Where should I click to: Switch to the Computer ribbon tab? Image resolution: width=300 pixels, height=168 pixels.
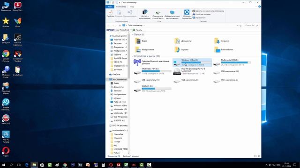tap(121, 7)
